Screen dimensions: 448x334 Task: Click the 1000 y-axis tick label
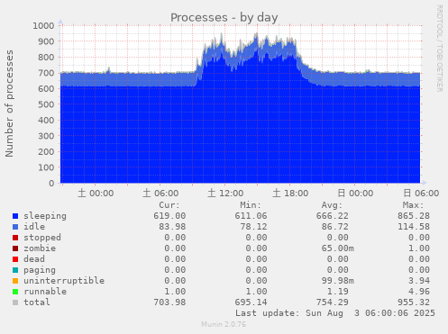tap(43, 25)
